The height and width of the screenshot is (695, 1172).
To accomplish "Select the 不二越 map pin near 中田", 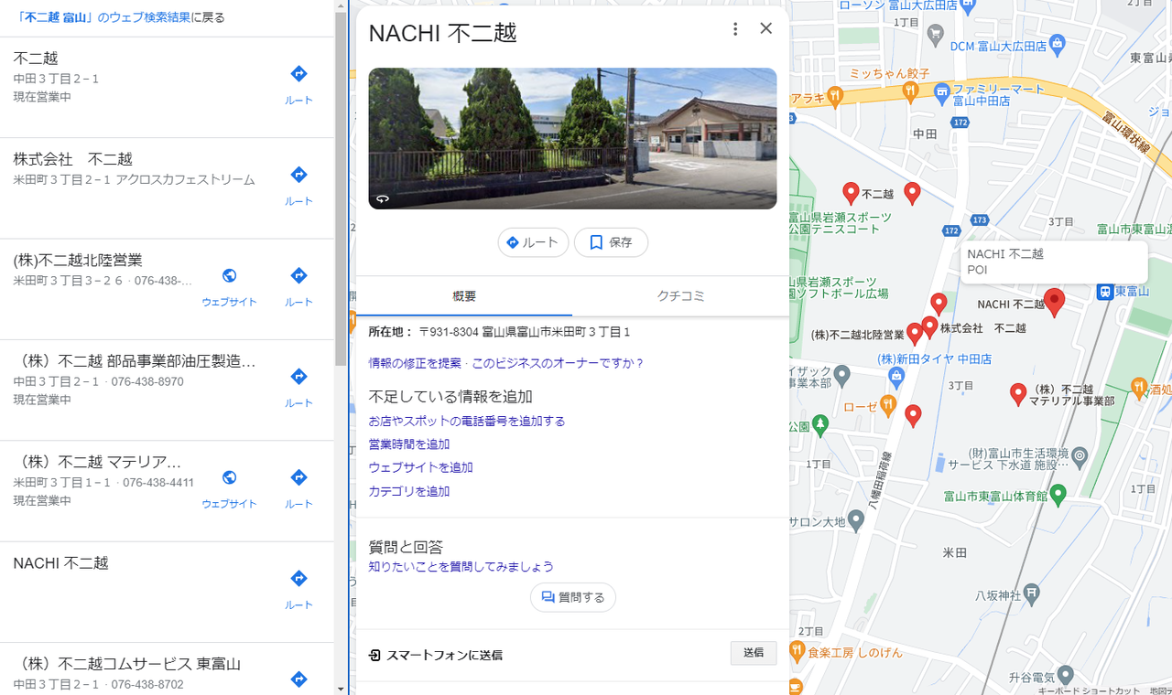I will [x=851, y=192].
